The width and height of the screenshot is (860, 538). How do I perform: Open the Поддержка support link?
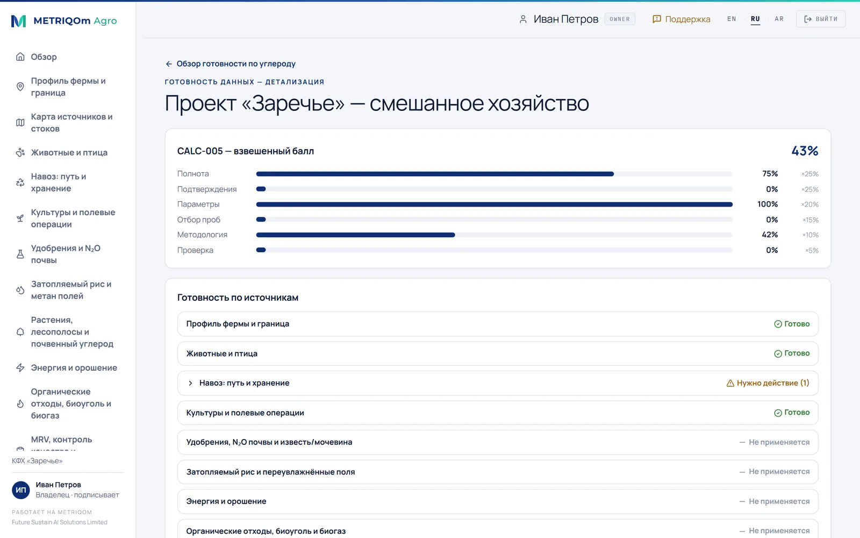pos(682,19)
